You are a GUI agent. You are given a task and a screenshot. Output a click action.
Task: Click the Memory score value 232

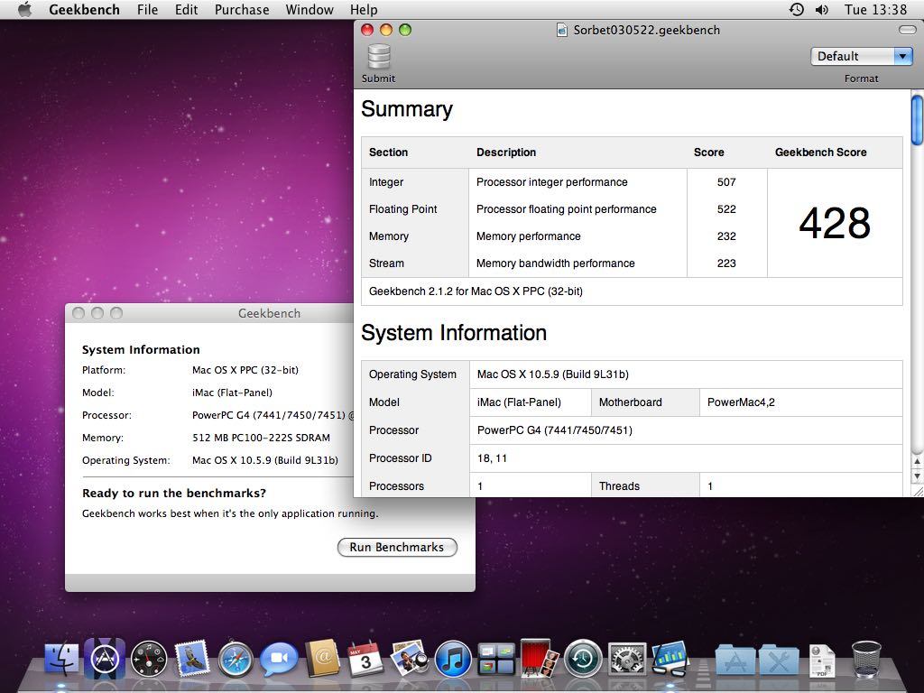click(726, 236)
